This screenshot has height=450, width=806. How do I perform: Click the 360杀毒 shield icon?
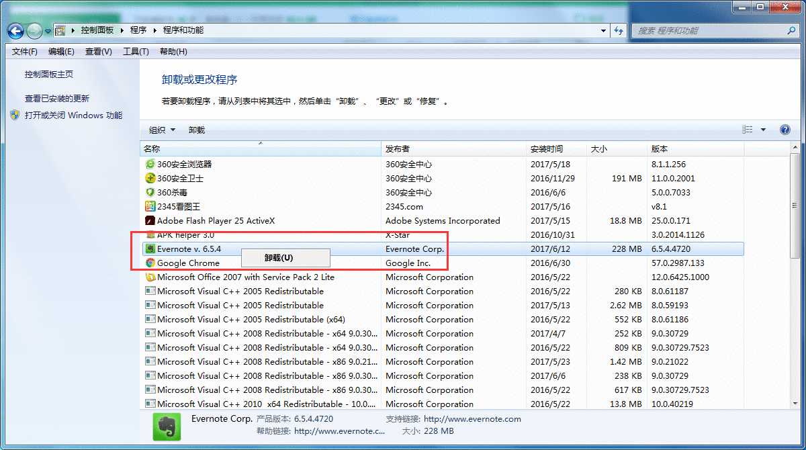point(150,193)
